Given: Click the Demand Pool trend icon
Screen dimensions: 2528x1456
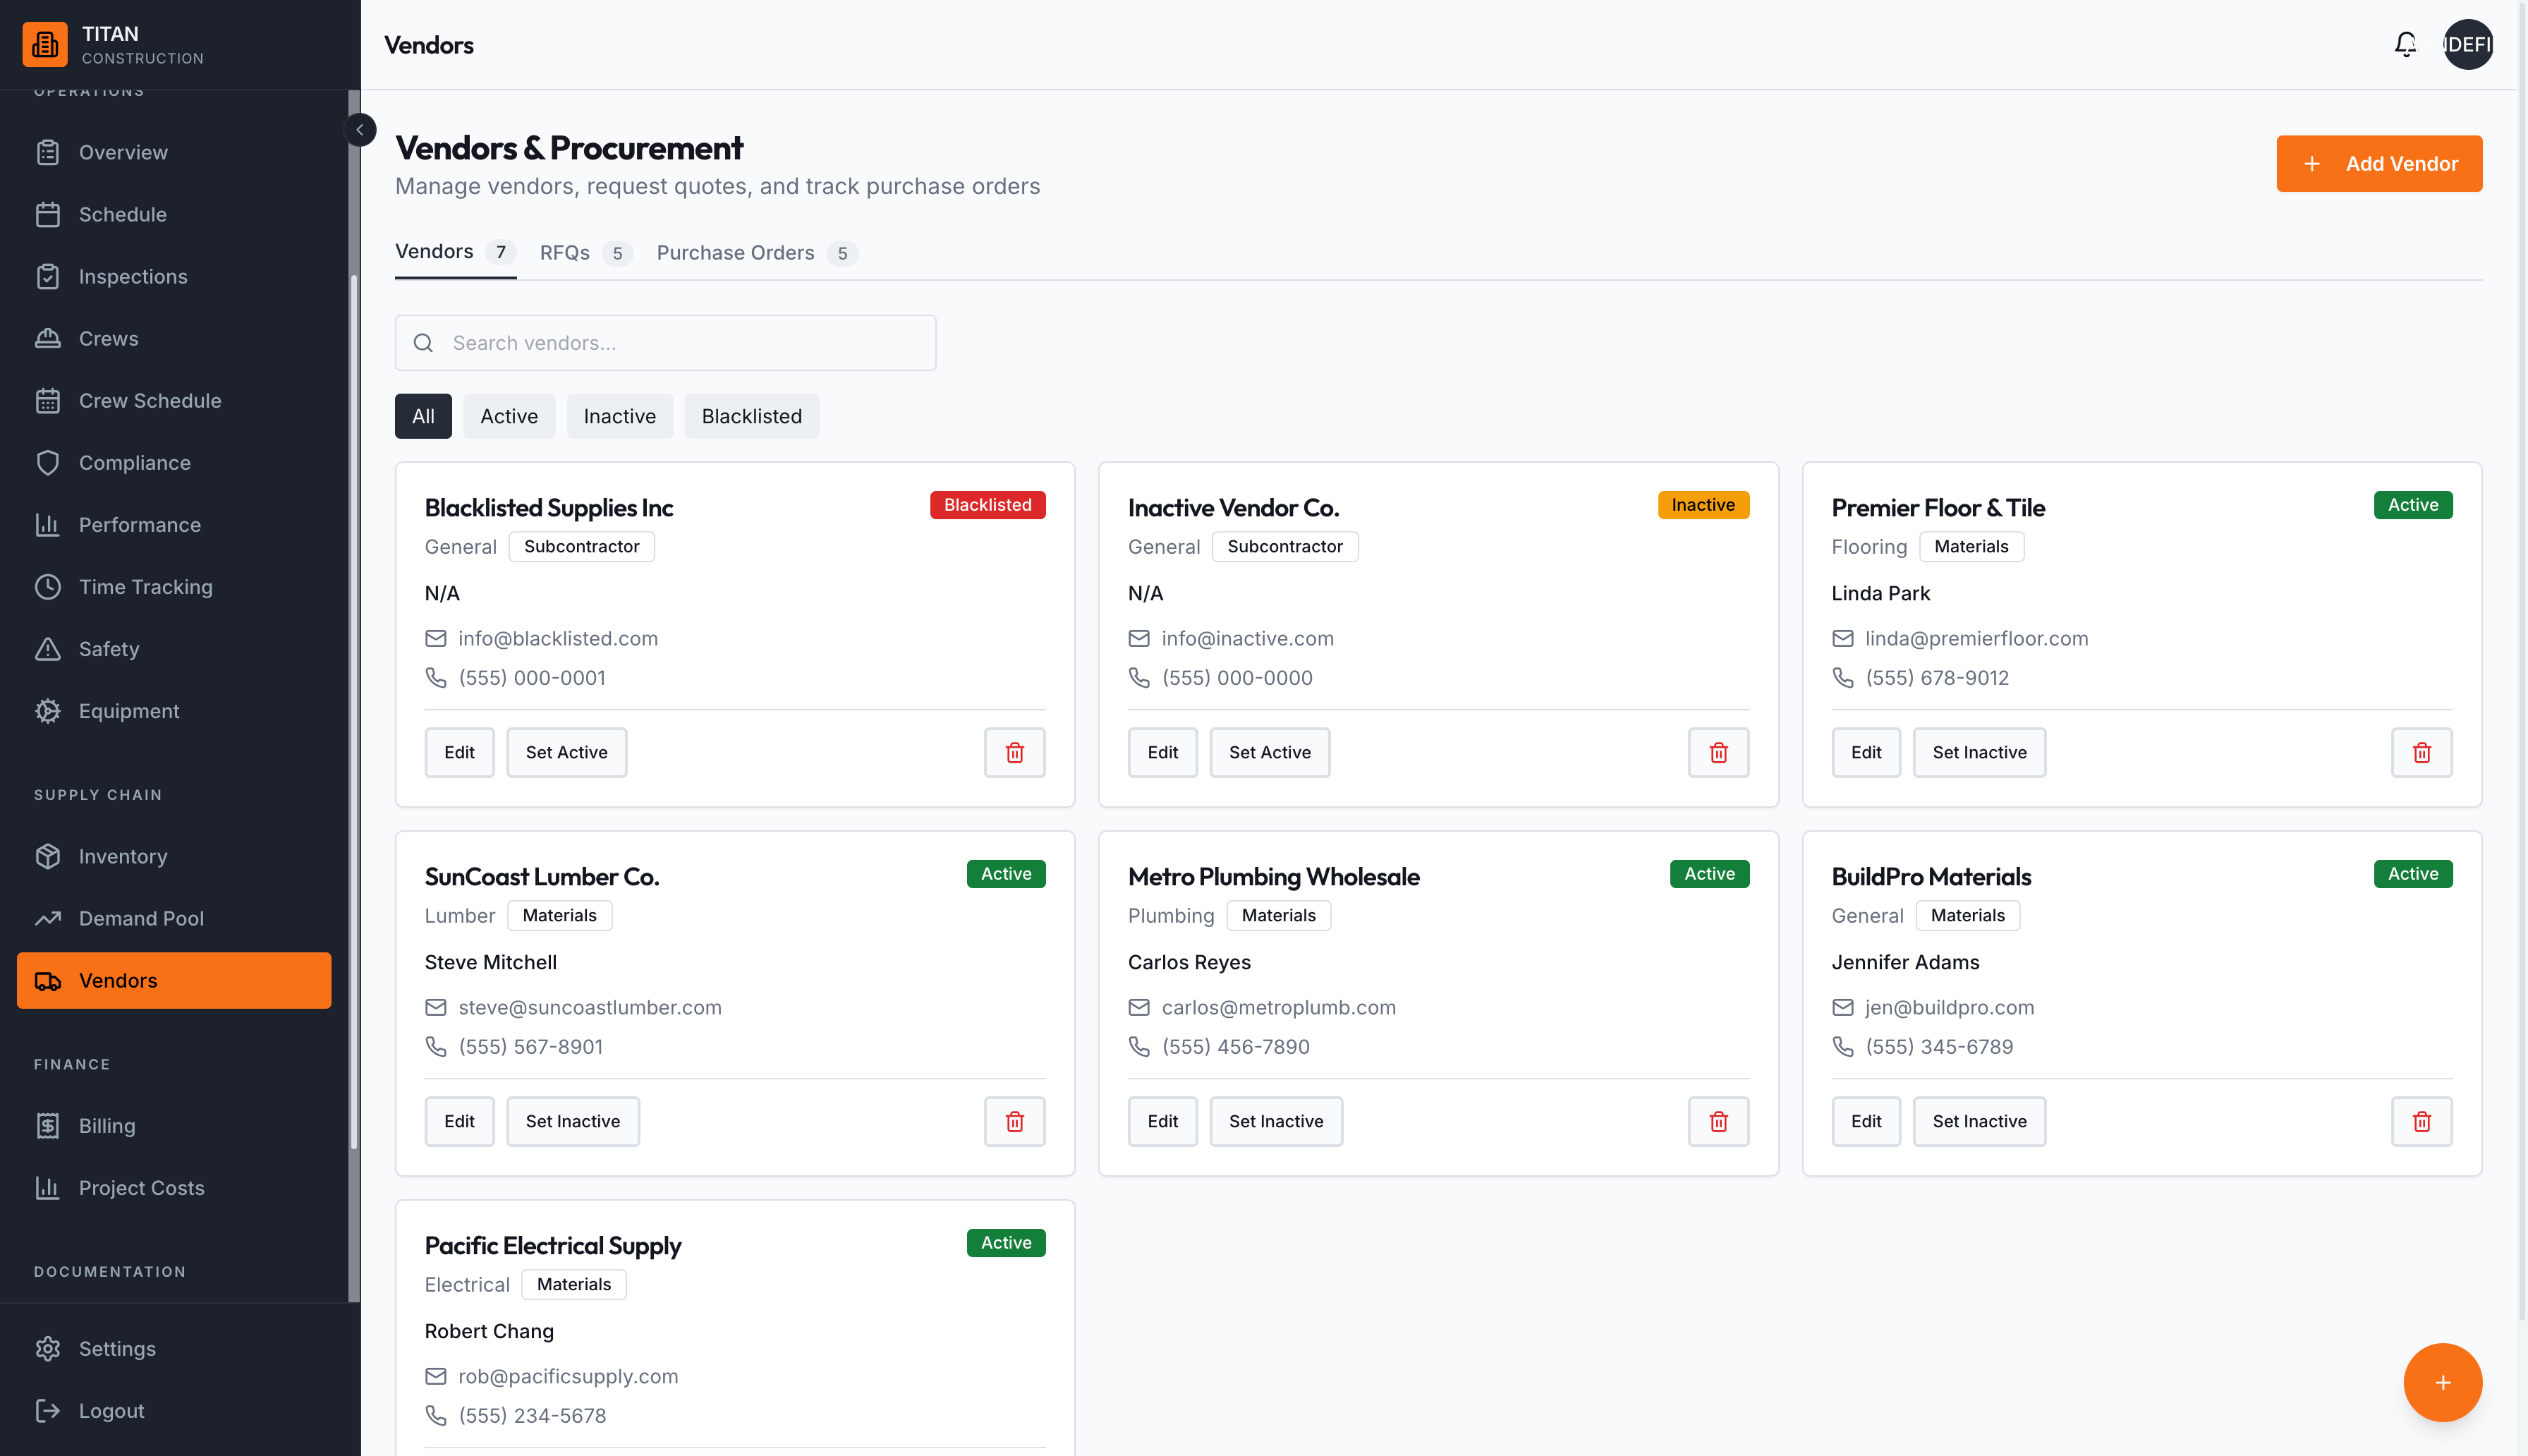Looking at the screenshot, I should [x=48, y=918].
